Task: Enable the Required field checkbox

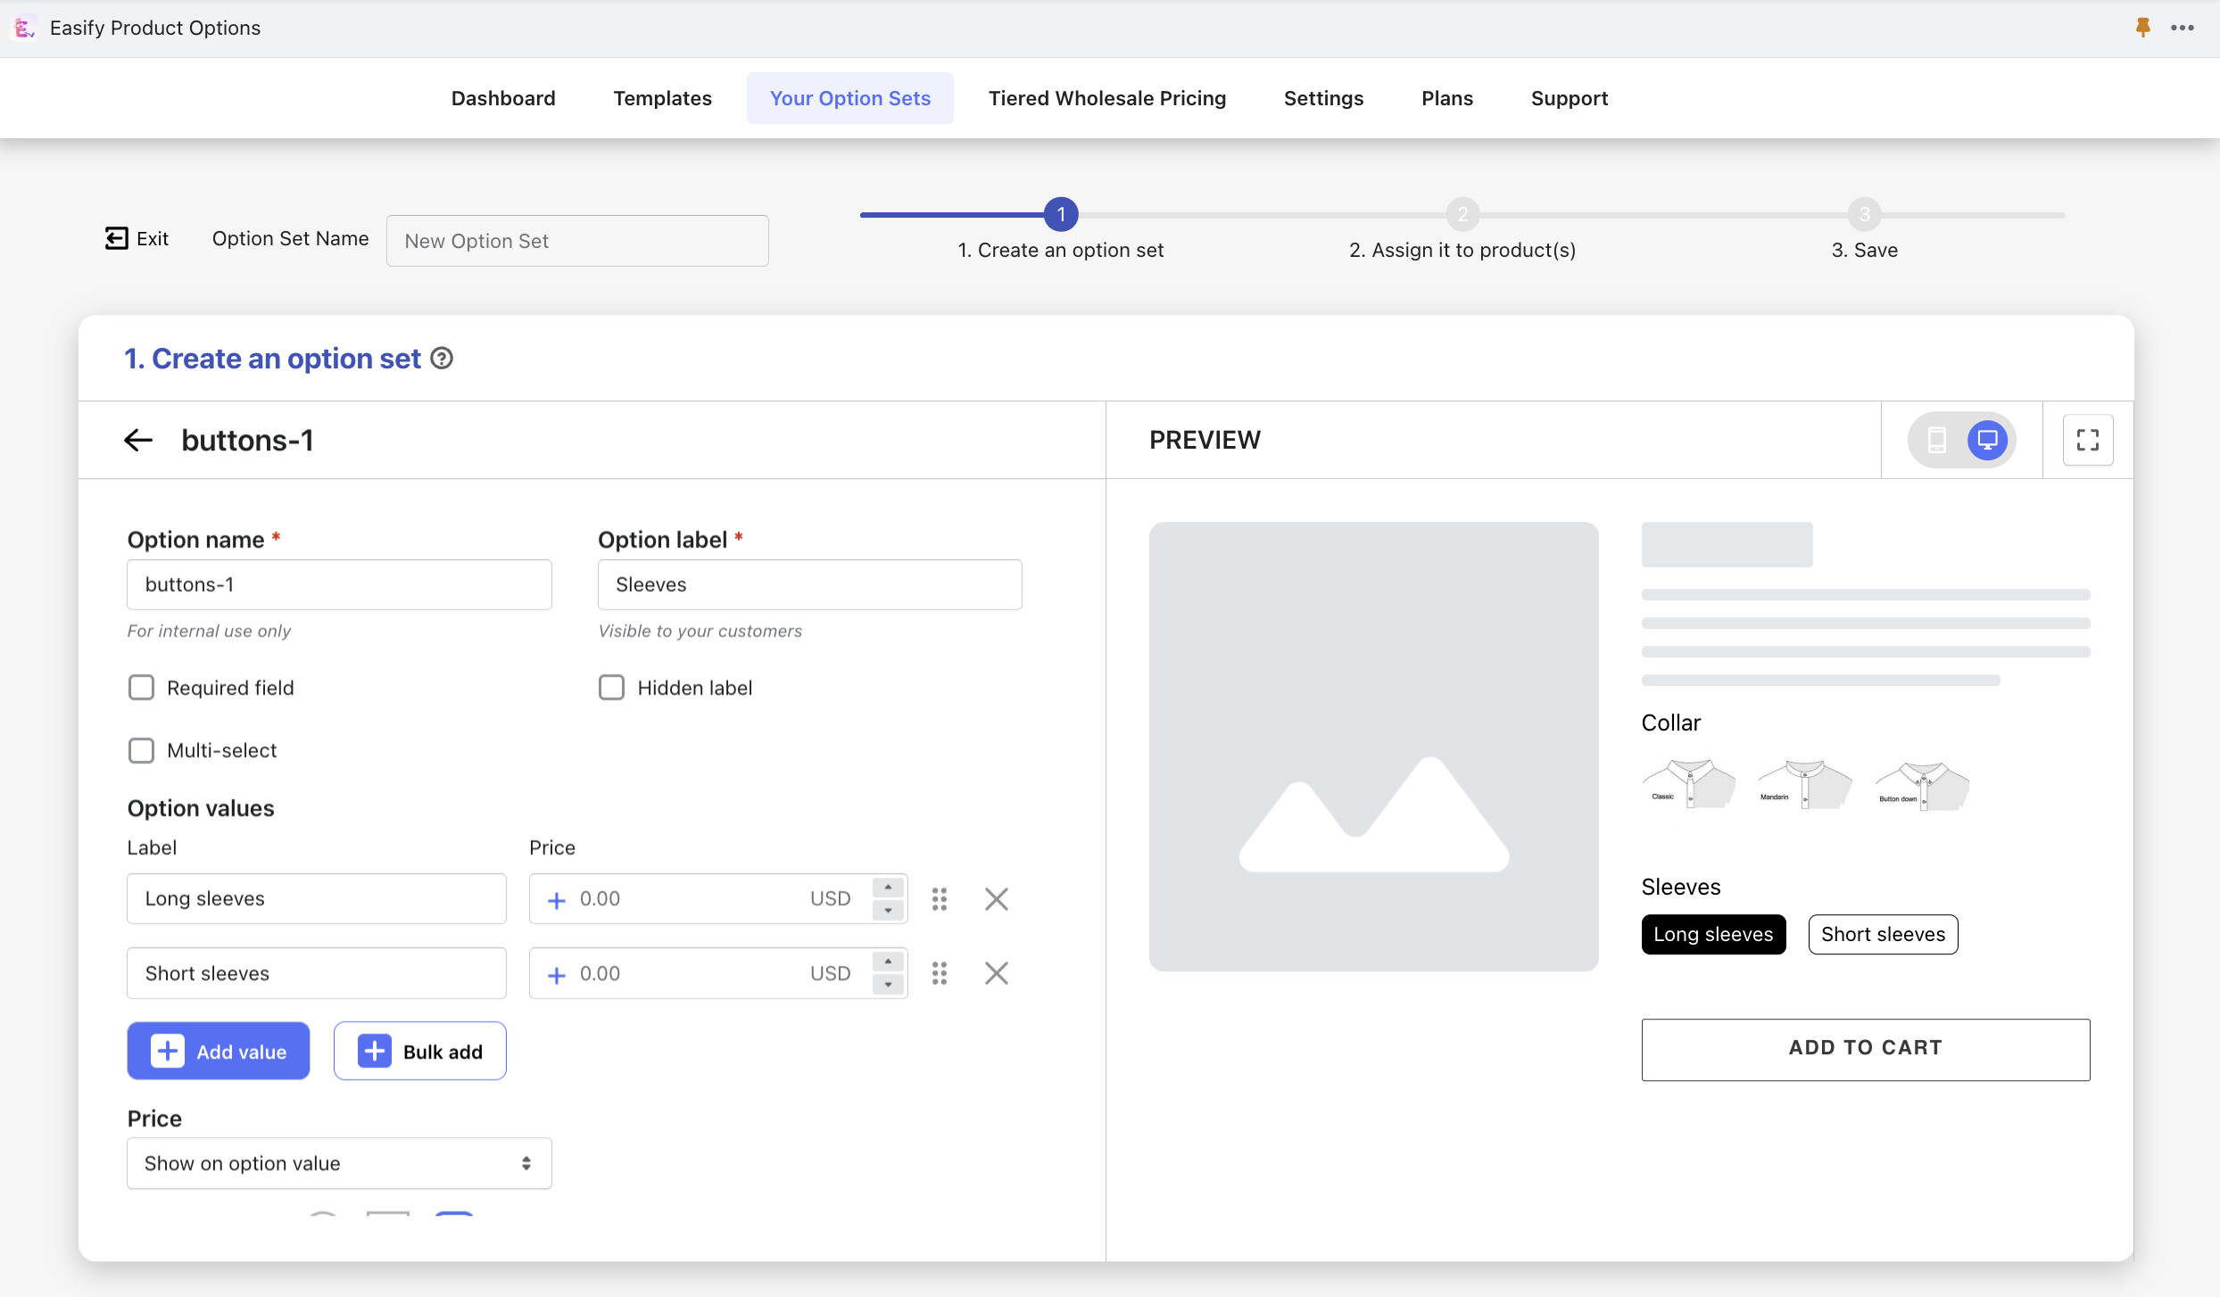Action: coord(141,688)
